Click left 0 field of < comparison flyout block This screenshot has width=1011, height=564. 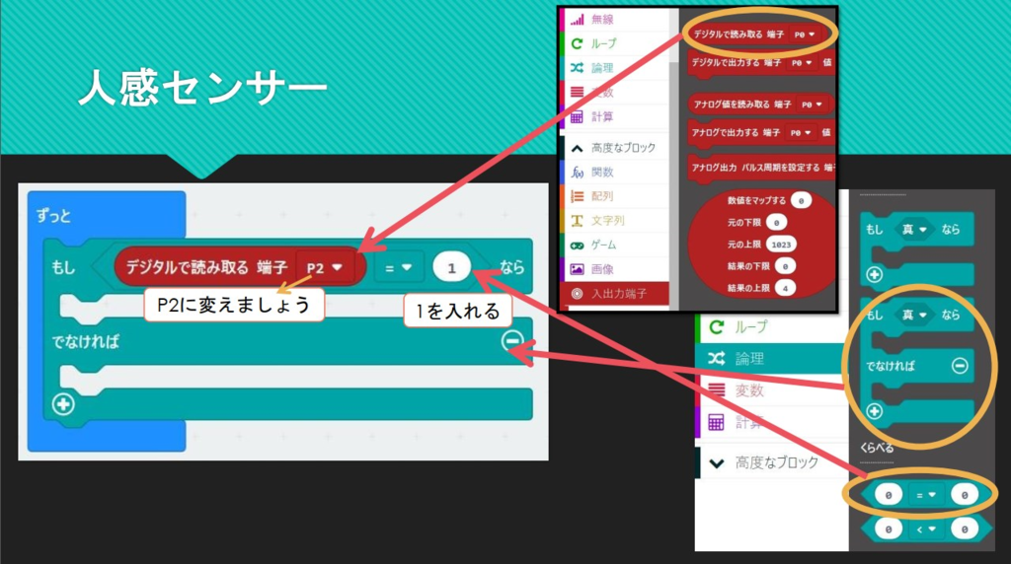889,529
